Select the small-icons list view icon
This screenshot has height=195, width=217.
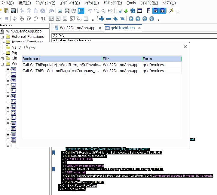74,11
